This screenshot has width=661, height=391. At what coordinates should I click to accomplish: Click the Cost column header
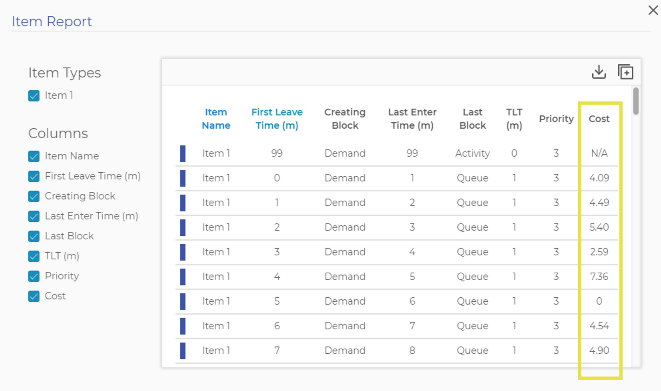(599, 119)
